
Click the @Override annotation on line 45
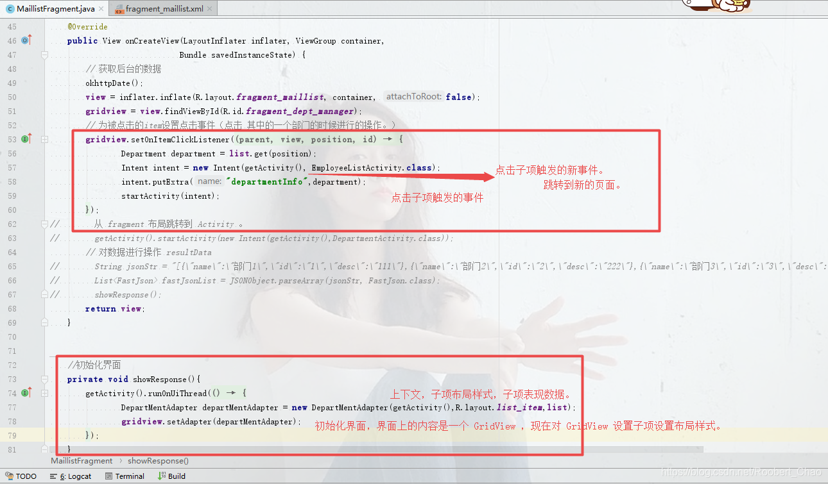(x=87, y=26)
